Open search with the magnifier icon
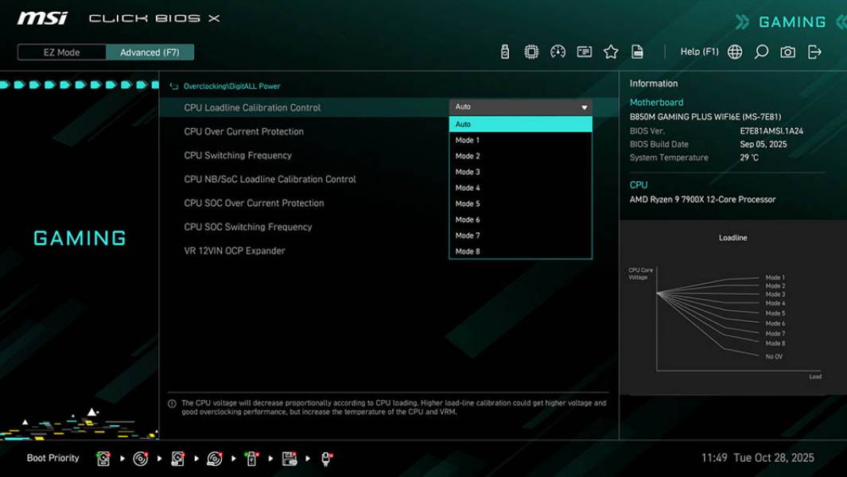This screenshot has height=477, width=847. click(760, 51)
